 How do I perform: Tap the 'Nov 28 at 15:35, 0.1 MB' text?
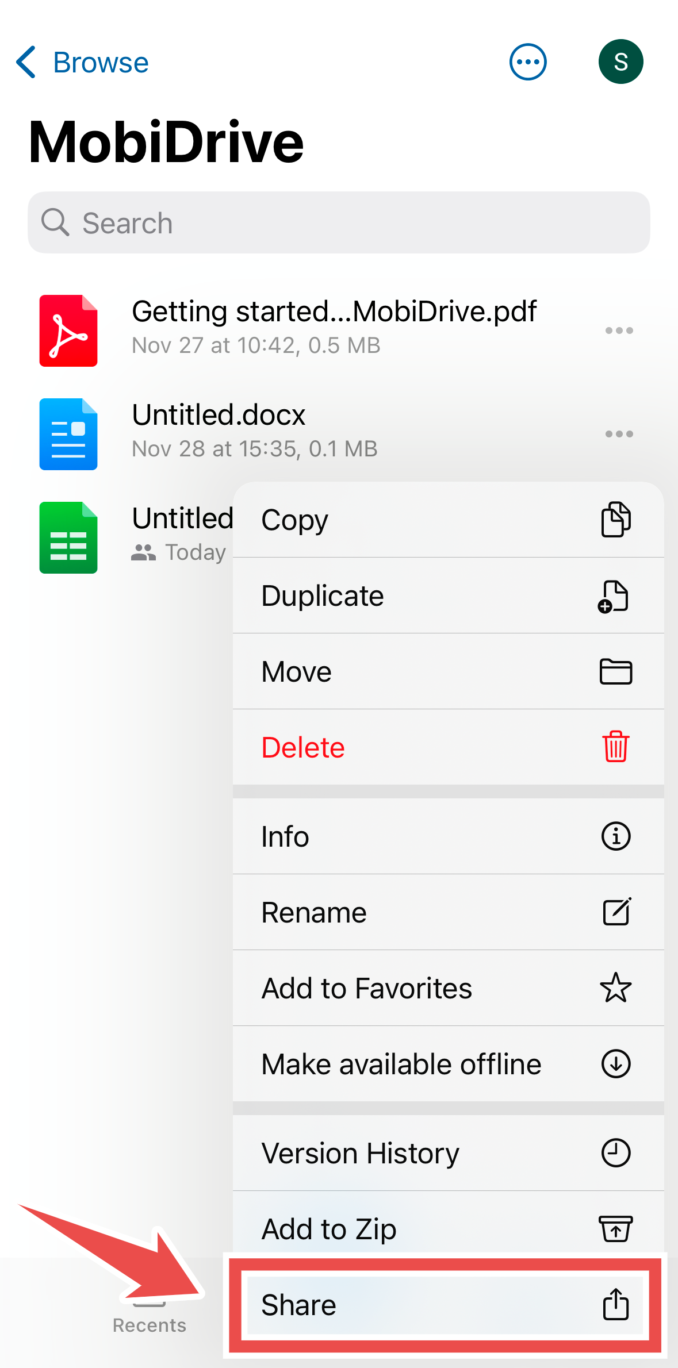pyautogui.click(x=255, y=449)
